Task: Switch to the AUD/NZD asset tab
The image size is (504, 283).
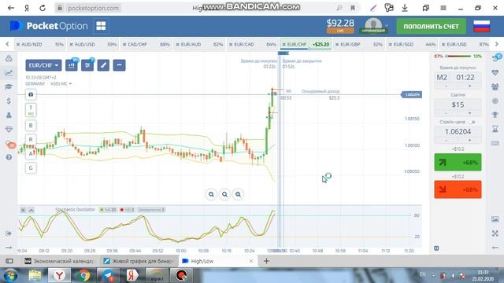Action: coord(40,44)
